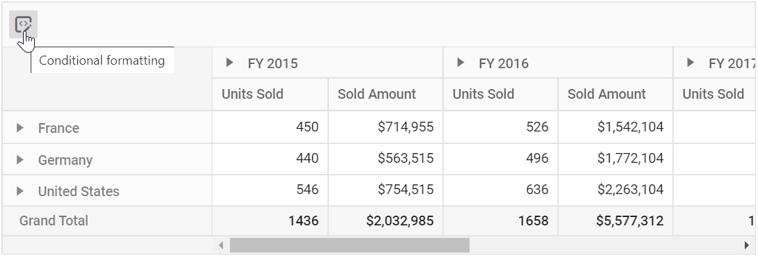This screenshot has width=758, height=256.
Task: Select the Sold Amount header under FY 2015
Action: pyautogui.click(x=385, y=94)
